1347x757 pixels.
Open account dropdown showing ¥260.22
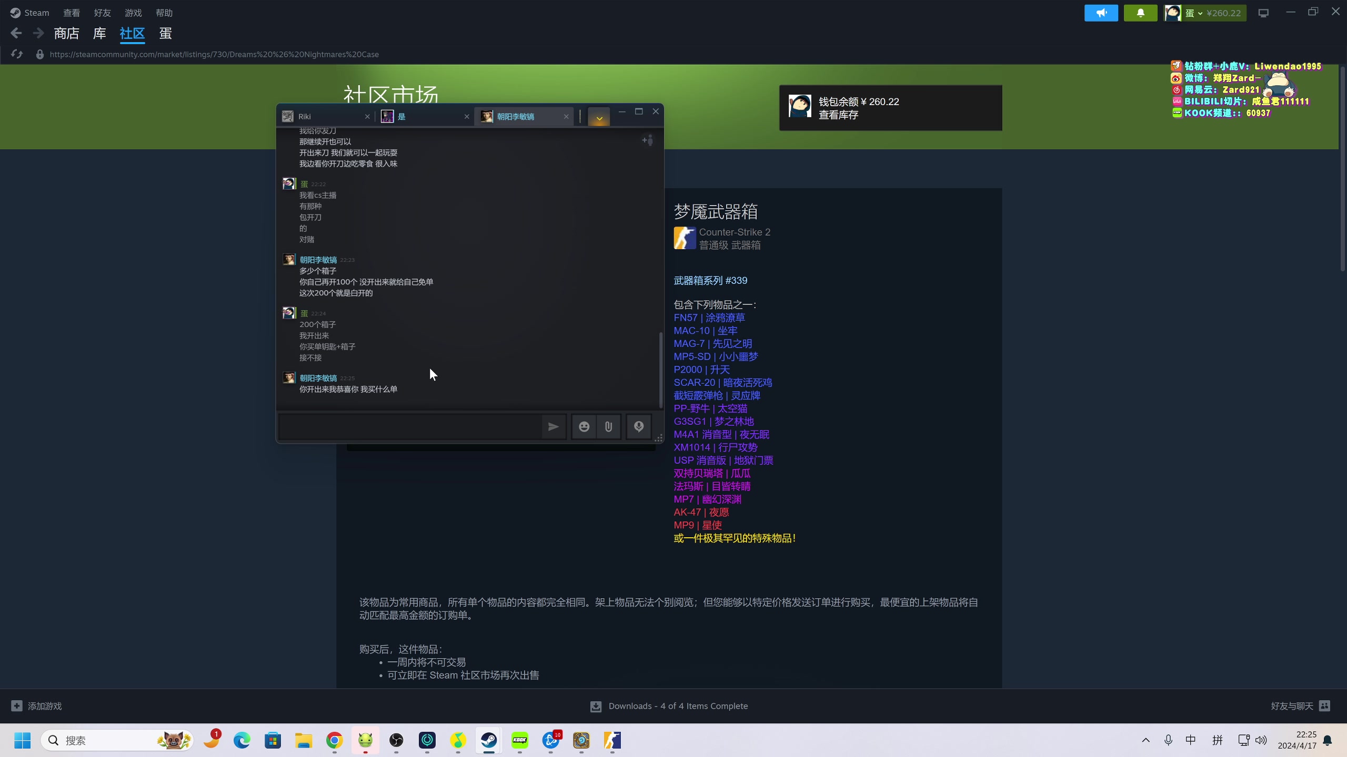point(1205,13)
